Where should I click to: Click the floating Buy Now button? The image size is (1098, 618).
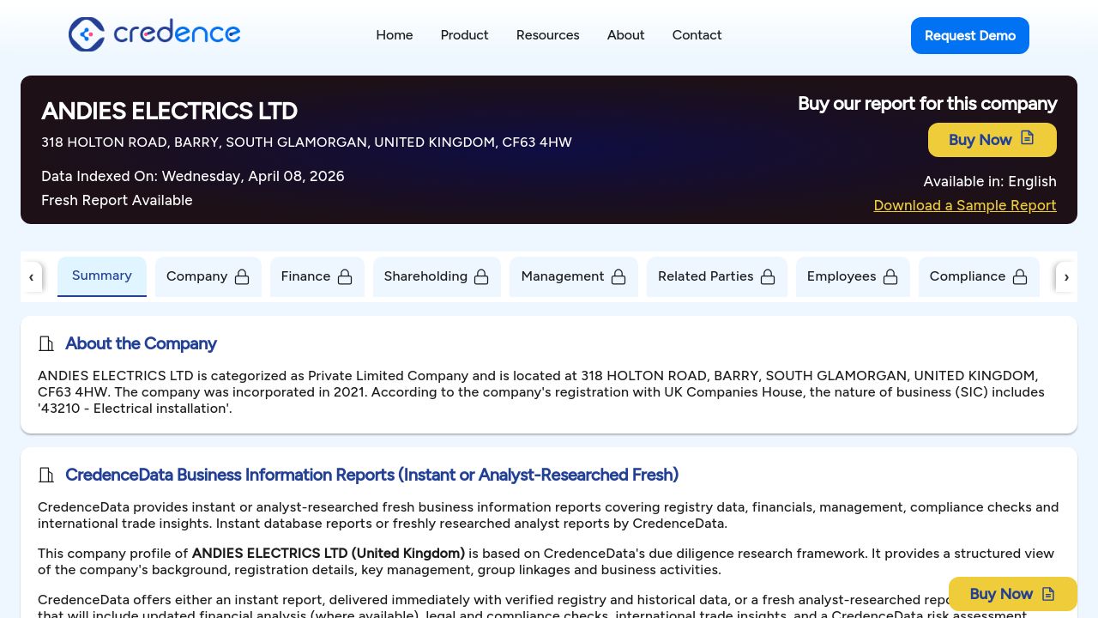pos(1013,594)
